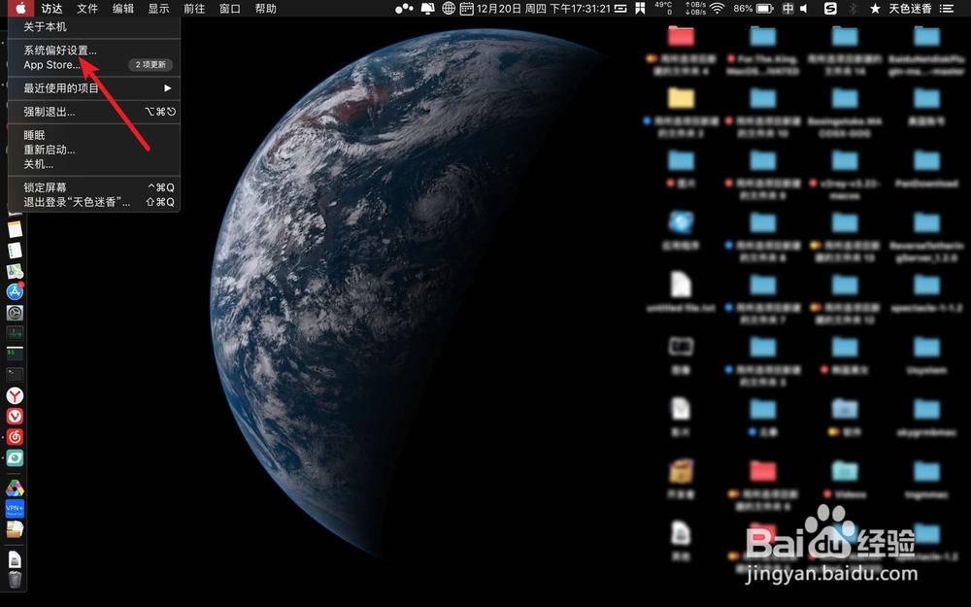
Task: Click the display mirroring status icon
Action: coord(428,8)
